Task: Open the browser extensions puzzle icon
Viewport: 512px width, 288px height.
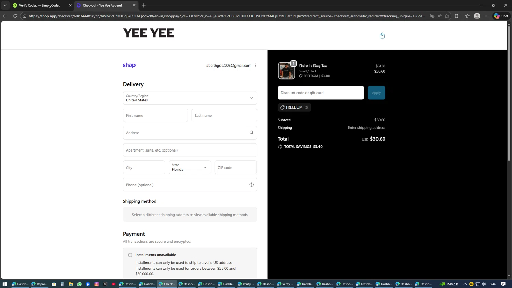Action: pyautogui.click(x=457, y=16)
